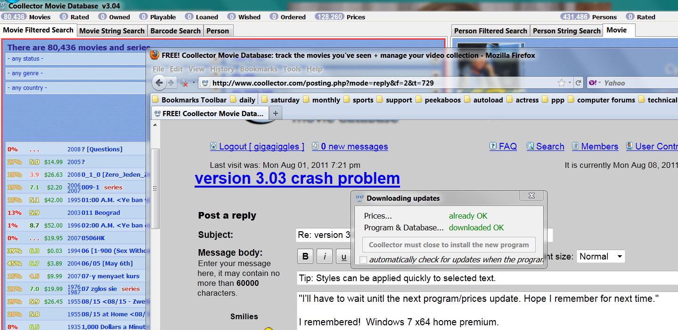Open the monthly bookmarks folder
The height and width of the screenshot is (330, 678).
click(x=321, y=100)
